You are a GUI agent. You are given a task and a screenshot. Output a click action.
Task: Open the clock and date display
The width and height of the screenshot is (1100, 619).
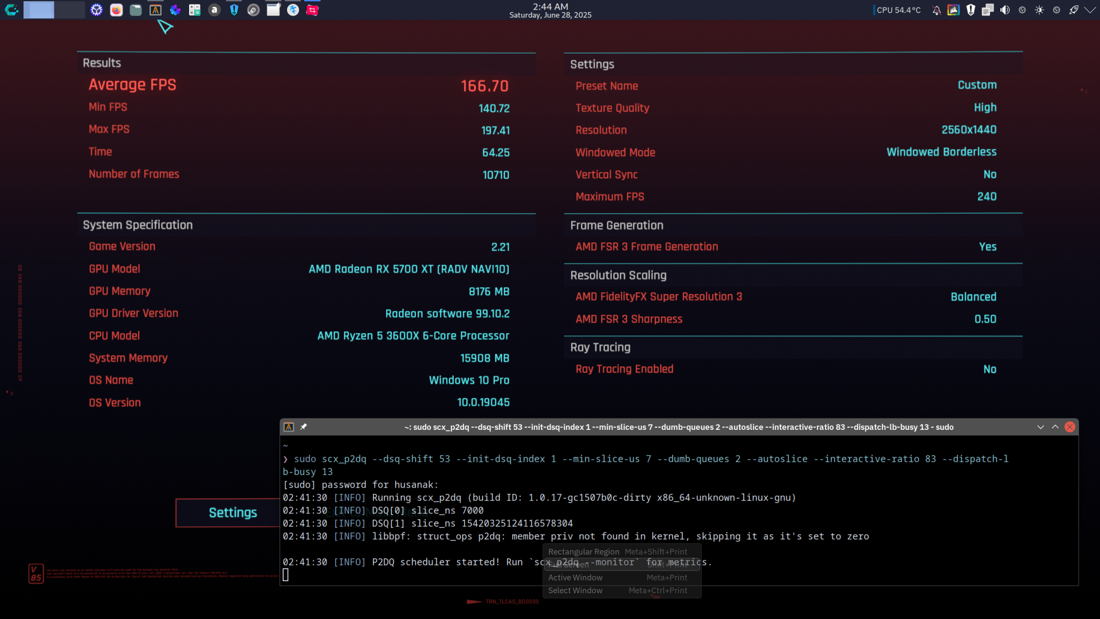click(x=550, y=10)
